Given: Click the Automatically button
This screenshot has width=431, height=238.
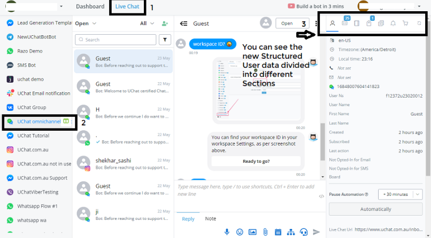Looking at the screenshot, I should coord(375,209).
